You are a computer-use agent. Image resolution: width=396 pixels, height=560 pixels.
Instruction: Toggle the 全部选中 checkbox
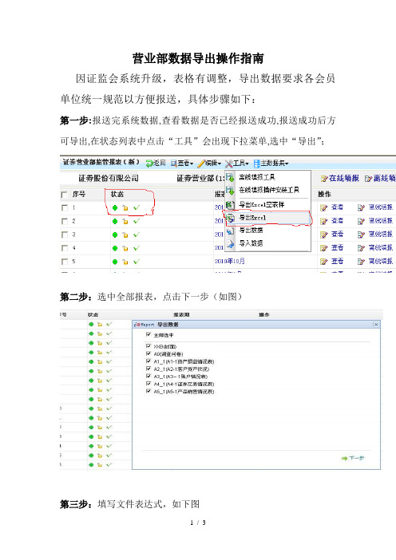148,335
